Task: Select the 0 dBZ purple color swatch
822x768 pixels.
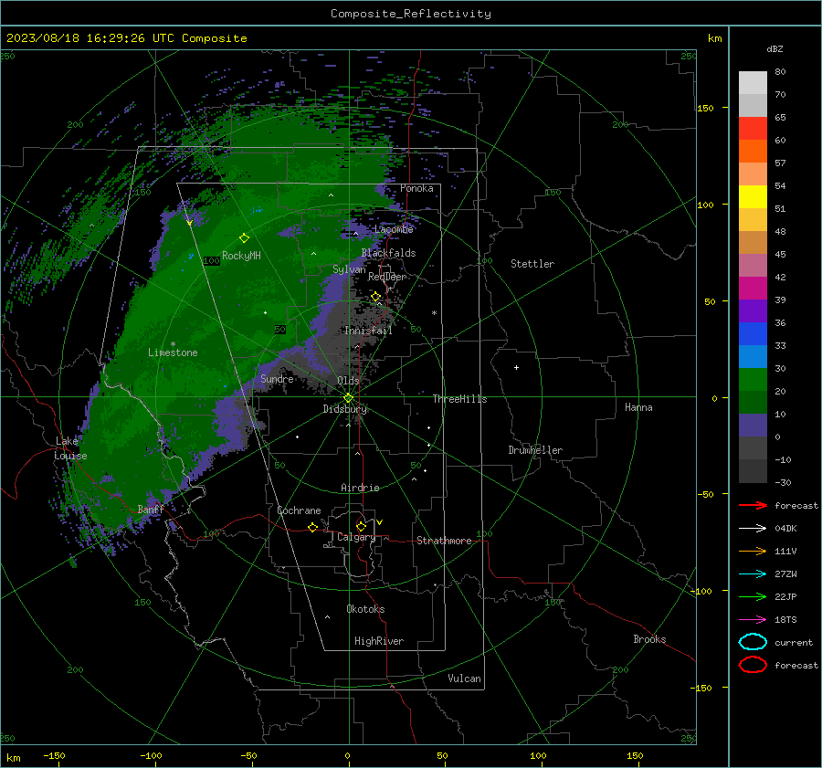Action: [x=753, y=425]
